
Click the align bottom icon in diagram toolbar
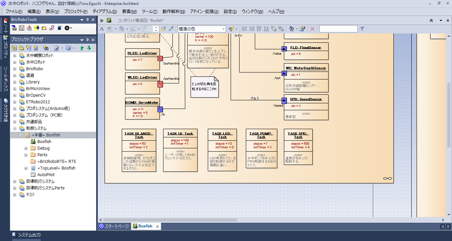[266, 29]
